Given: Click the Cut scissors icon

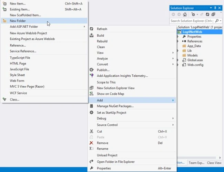Looking at the screenshot, I should click(x=91, y=131).
